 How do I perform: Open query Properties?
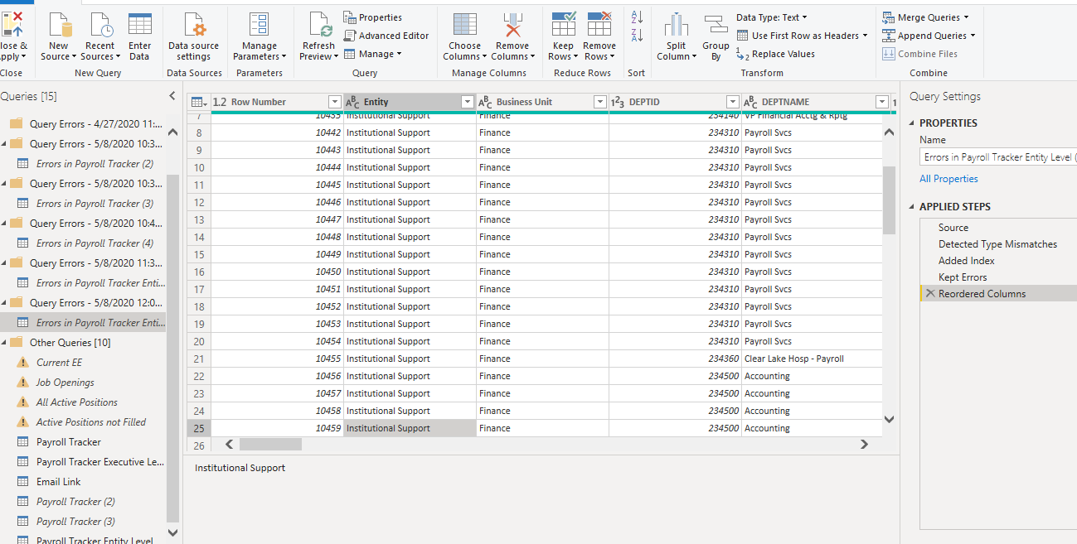coord(373,17)
